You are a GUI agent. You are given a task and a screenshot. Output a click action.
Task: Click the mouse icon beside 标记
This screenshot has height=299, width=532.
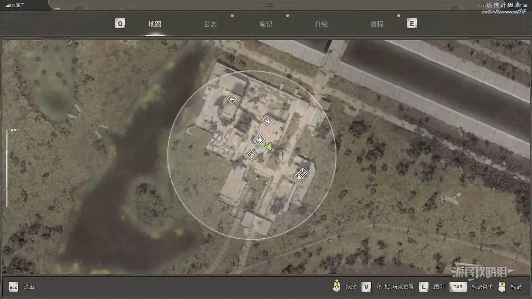[502, 287]
